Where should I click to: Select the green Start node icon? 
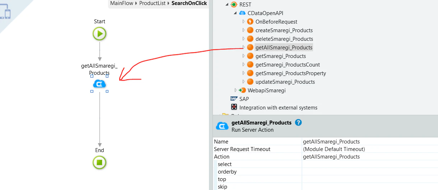pos(99,34)
